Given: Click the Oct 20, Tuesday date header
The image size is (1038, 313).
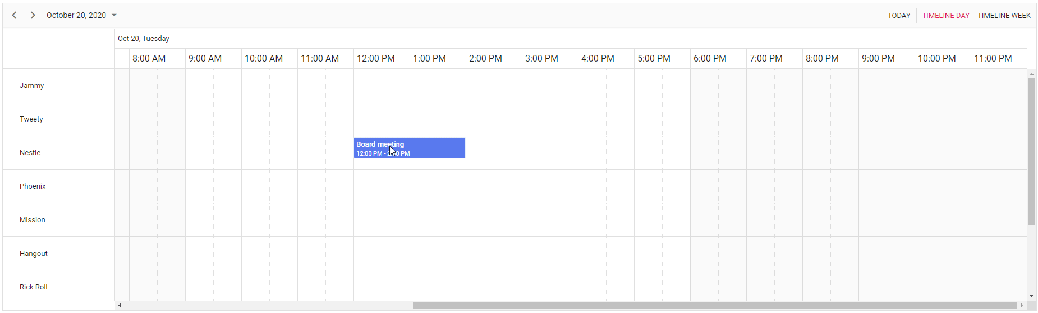Looking at the screenshot, I should 144,39.
